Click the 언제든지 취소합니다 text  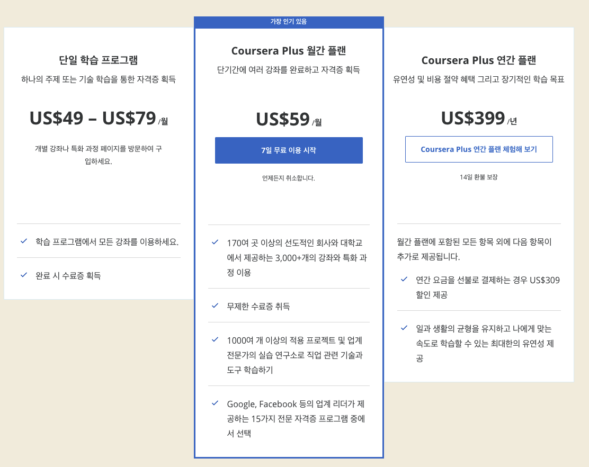point(289,178)
